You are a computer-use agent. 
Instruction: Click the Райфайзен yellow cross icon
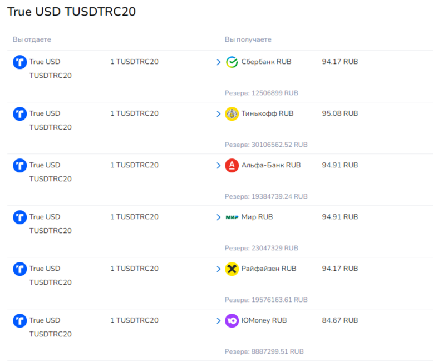tap(232, 269)
